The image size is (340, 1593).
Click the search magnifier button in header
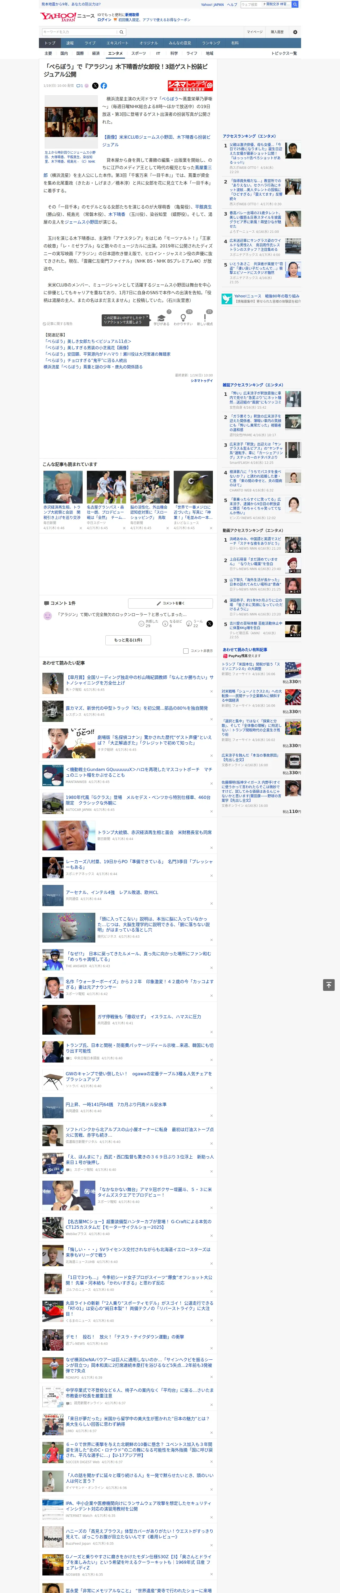point(295,4)
